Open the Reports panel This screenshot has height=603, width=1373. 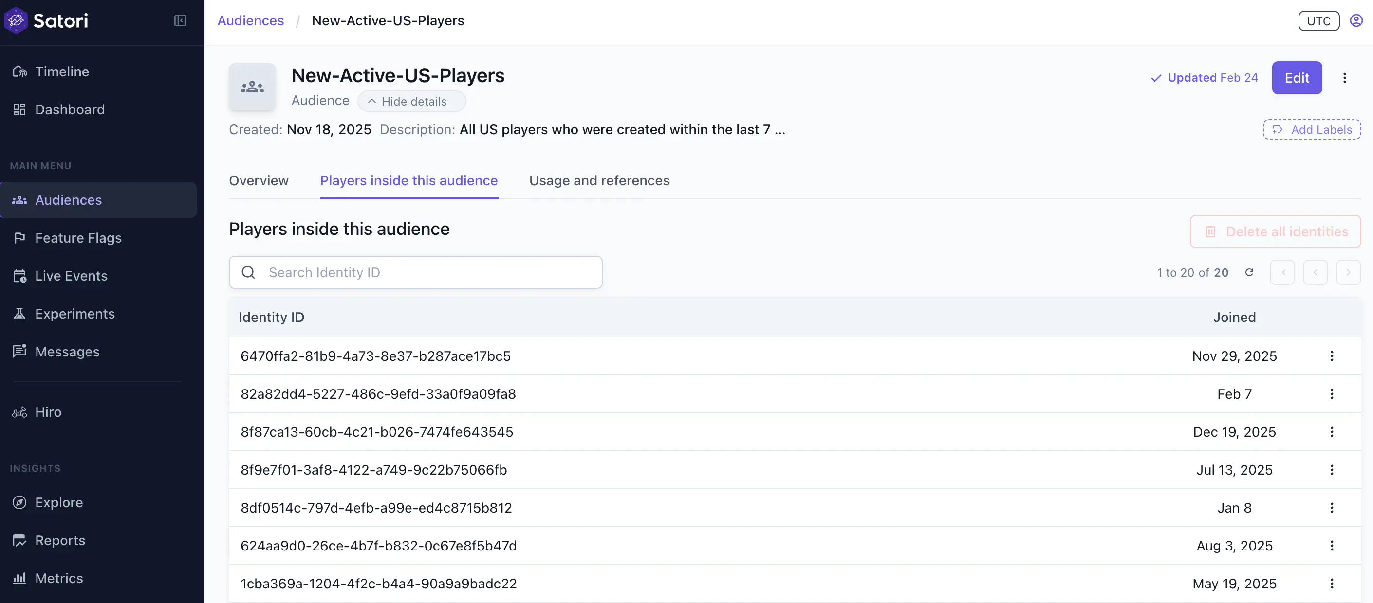[x=60, y=540]
